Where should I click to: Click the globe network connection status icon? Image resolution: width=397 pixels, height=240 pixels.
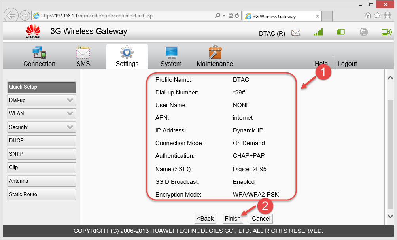pos(364,32)
